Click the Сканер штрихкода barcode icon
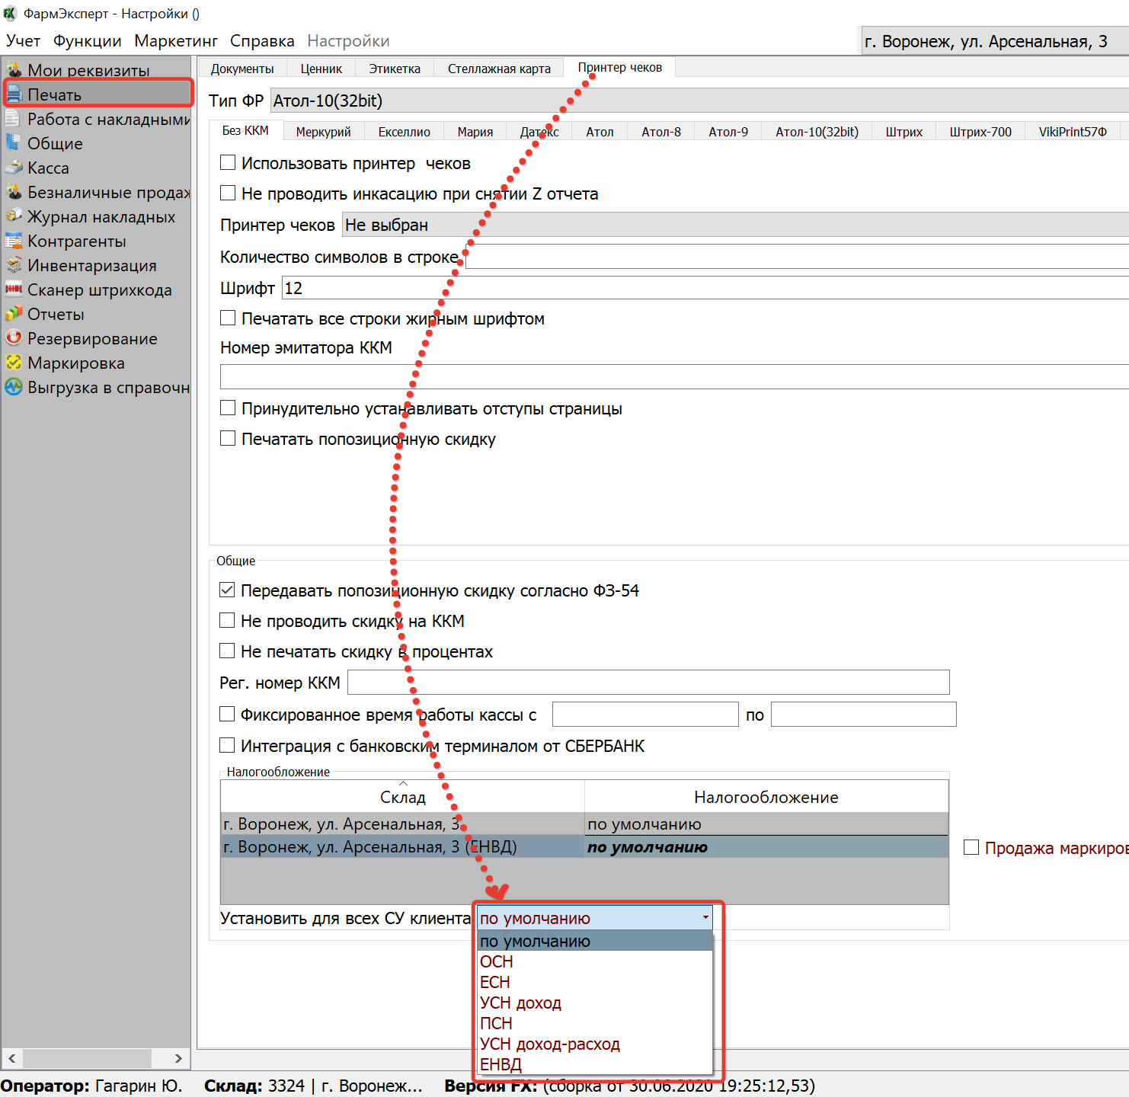Image resolution: width=1129 pixels, height=1097 pixels. [14, 289]
